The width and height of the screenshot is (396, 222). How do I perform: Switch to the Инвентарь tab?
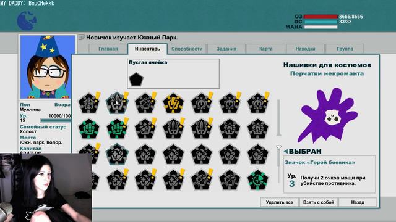click(147, 49)
